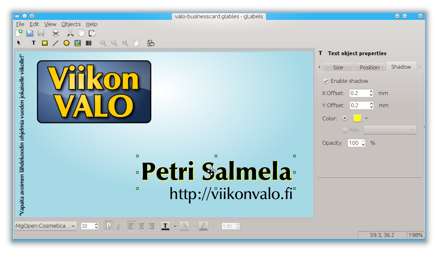Viewport: 438px width, 253px height.
Task: Center align the text
Action: [x=141, y=226]
